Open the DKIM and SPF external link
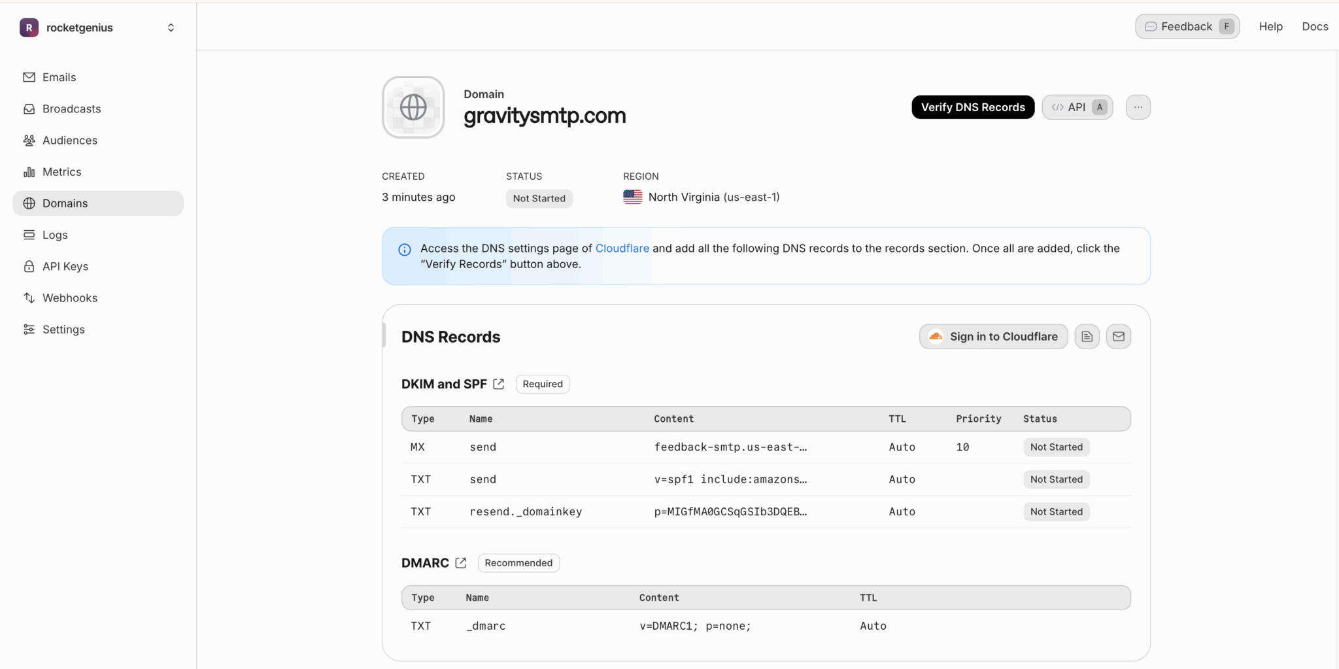This screenshot has height=669, width=1339. (498, 384)
